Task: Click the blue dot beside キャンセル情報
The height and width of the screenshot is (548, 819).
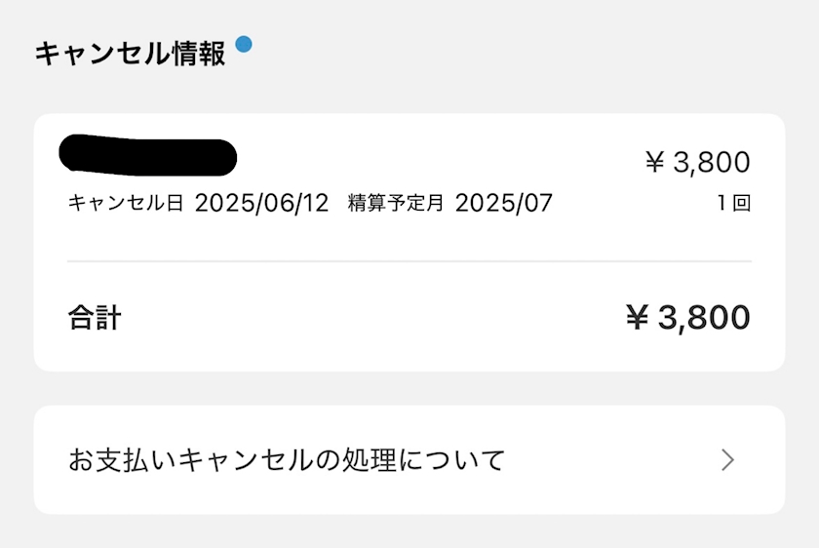Action: coord(244,43)
